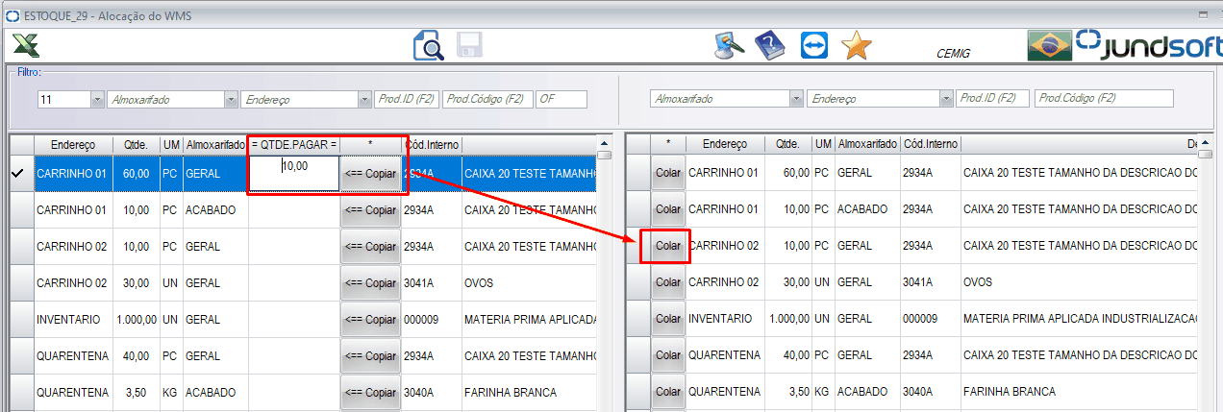Click the right Prod.Código (F2) filter field
This screenshot has width=1223, height=412.
pos(1105,98)
